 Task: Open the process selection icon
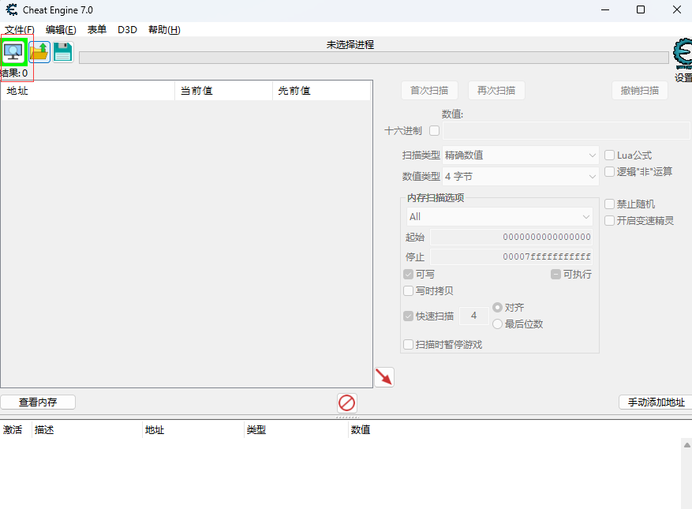tap(14, 52)
